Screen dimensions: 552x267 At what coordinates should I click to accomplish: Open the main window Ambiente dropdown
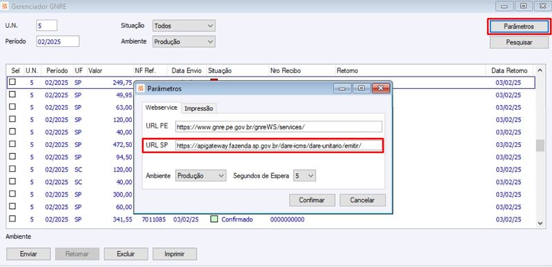pyautogui.click(x=184, y=41)
